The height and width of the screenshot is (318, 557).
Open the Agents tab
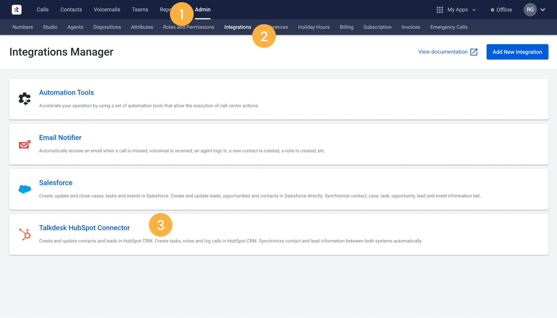point(75,27)
